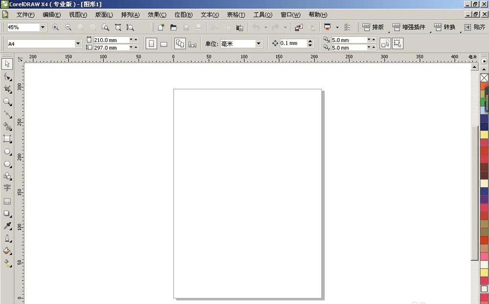Screen dimensions: 489x304
Task: Open the zoom level 45% dropdown
Action: (43, 27)
